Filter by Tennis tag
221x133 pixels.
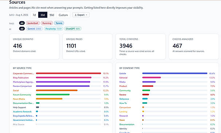coord(59,23)
